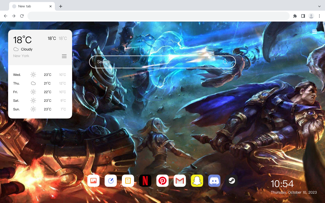Click the New York location label
The width and height of the screenshot is (325, 203).
pyautogui.click(x=21, y=56)
